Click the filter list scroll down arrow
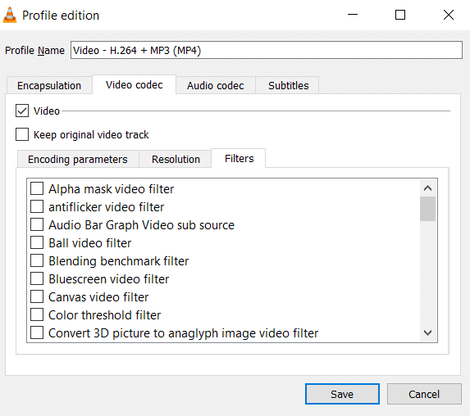Image resolution: width=470 pixels, height=416 pixels. point(427,332)
